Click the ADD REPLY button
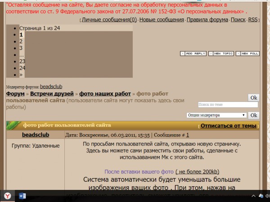 (x=193, y=53)
